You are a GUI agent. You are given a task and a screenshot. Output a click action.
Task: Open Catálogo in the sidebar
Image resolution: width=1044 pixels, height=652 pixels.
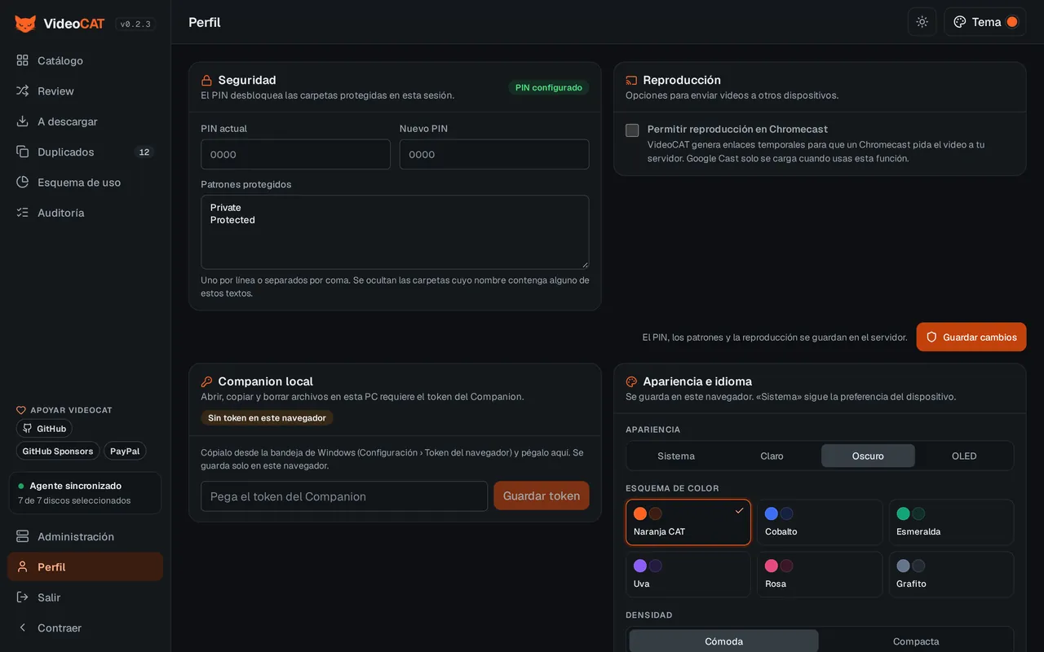[x=85, y=60]
